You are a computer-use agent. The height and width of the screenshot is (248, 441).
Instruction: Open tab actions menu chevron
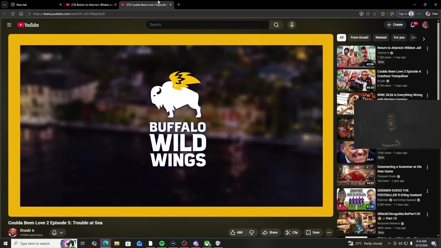point(4,4)
